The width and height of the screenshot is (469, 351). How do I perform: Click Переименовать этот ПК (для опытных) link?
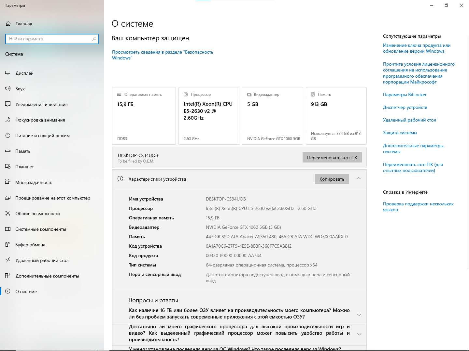tap(413, 167)
